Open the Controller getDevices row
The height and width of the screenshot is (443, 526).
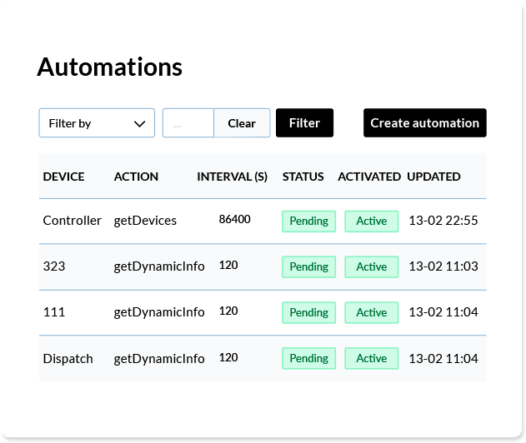263,221
